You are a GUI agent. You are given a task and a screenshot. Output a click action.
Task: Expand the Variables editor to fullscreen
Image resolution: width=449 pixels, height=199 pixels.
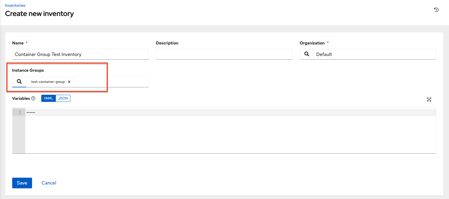pyautogui.click(x=429, y=99)
